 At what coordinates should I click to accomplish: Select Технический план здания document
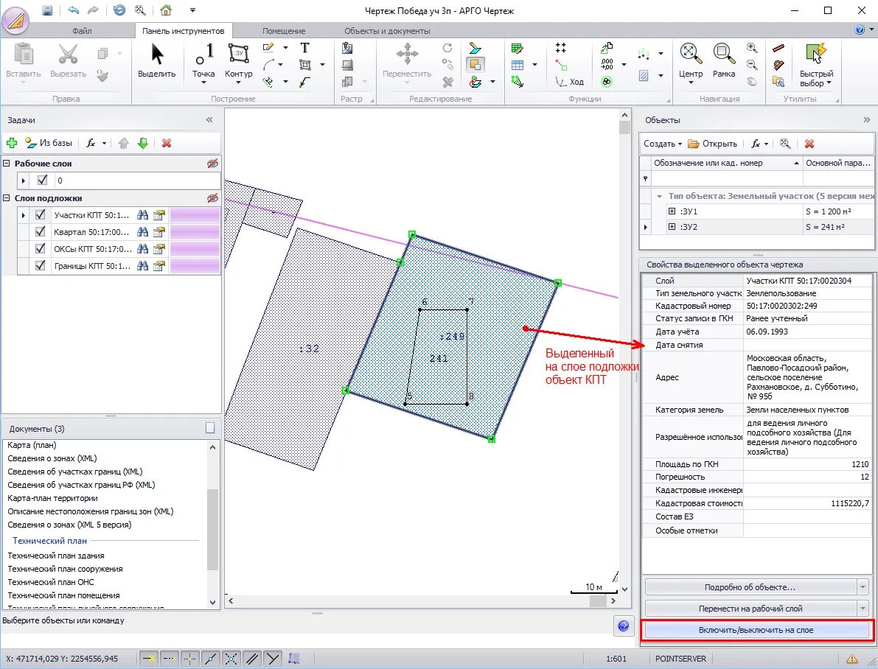click(x=56, y=556)
